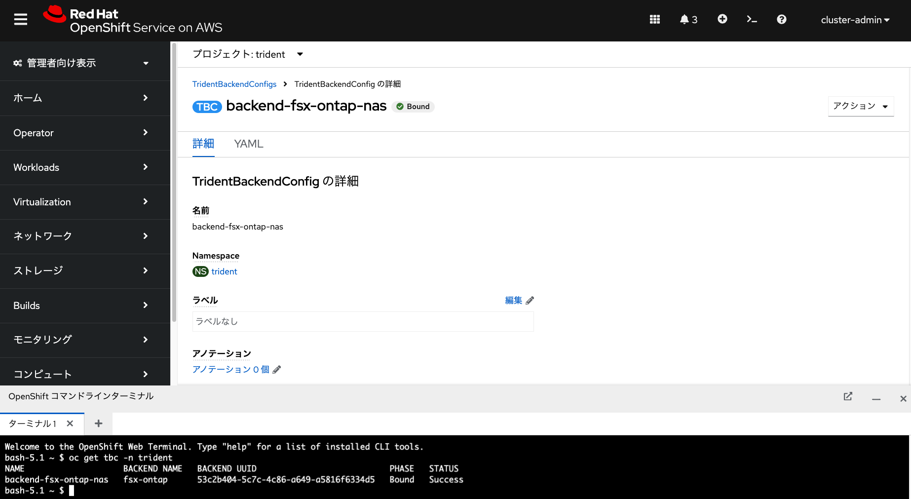Click the ラベル field label
Image resolution: width=911 pixels, height=499 pixels.
(205, 300)
